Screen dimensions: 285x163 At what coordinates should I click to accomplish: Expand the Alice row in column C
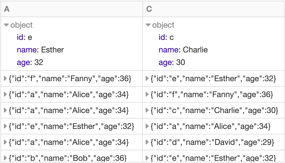click(147, 126)
